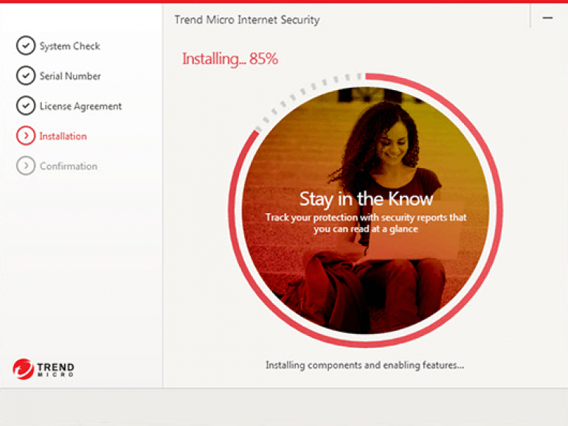568x426 pixels.
Task: Select the Installation step label
Action: pyautogui.click(x=63, y=136)
